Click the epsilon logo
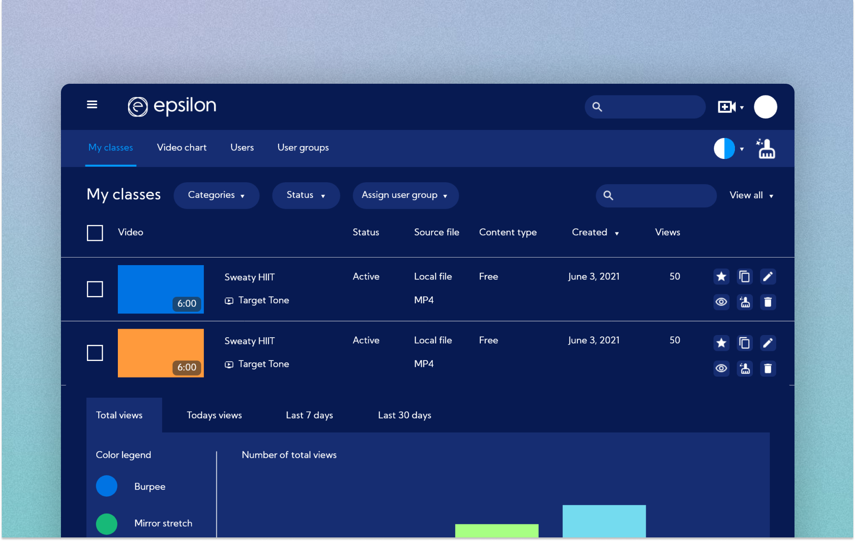The width and height of the screenshot is (855, 541). [172, 107]
